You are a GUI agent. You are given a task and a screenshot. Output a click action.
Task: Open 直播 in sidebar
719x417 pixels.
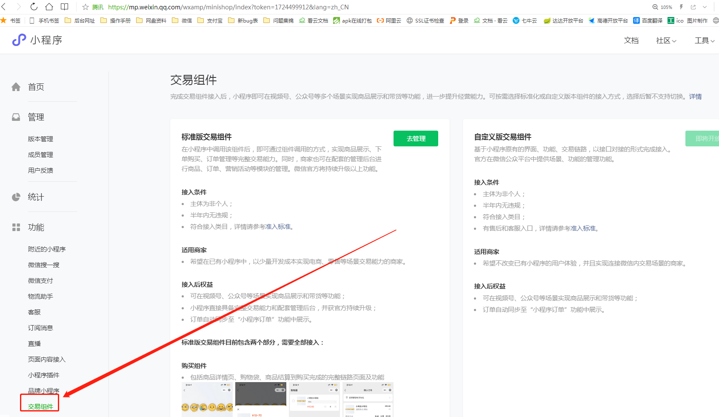pyautogui.click(x=34, y=343)
